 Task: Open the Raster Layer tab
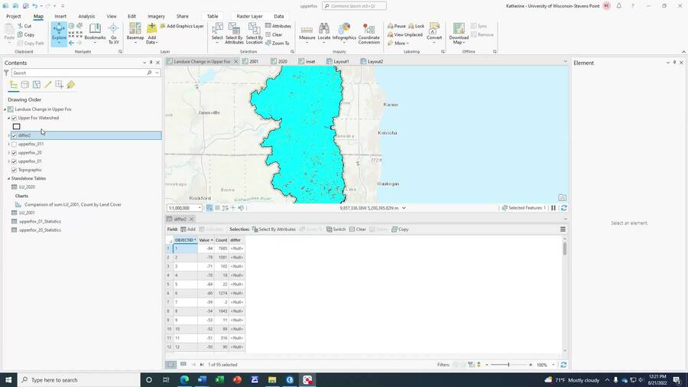point(250,16)
